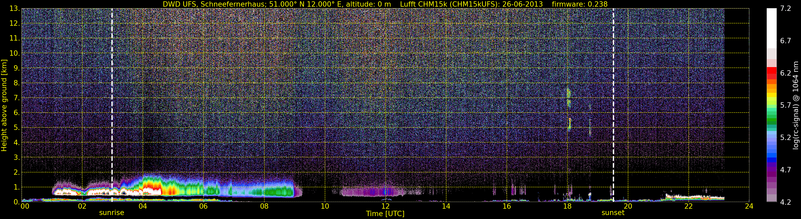This screenshot has width=801, height=219.
Task: Click the height axis tick label "13."
Action: [x=15, y=8]
